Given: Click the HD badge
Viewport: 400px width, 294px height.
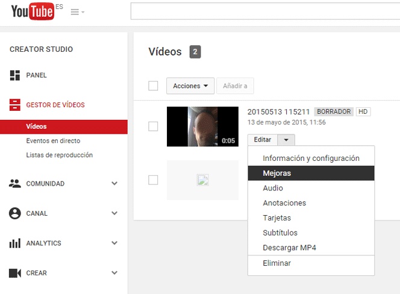Looking at the screenshot, I should point(363,111).
